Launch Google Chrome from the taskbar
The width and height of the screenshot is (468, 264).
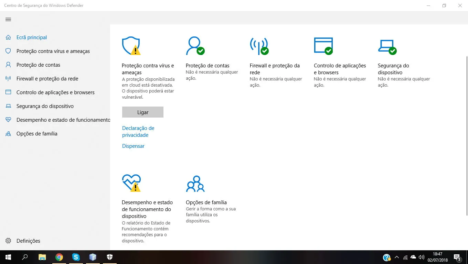click(59, 257)
